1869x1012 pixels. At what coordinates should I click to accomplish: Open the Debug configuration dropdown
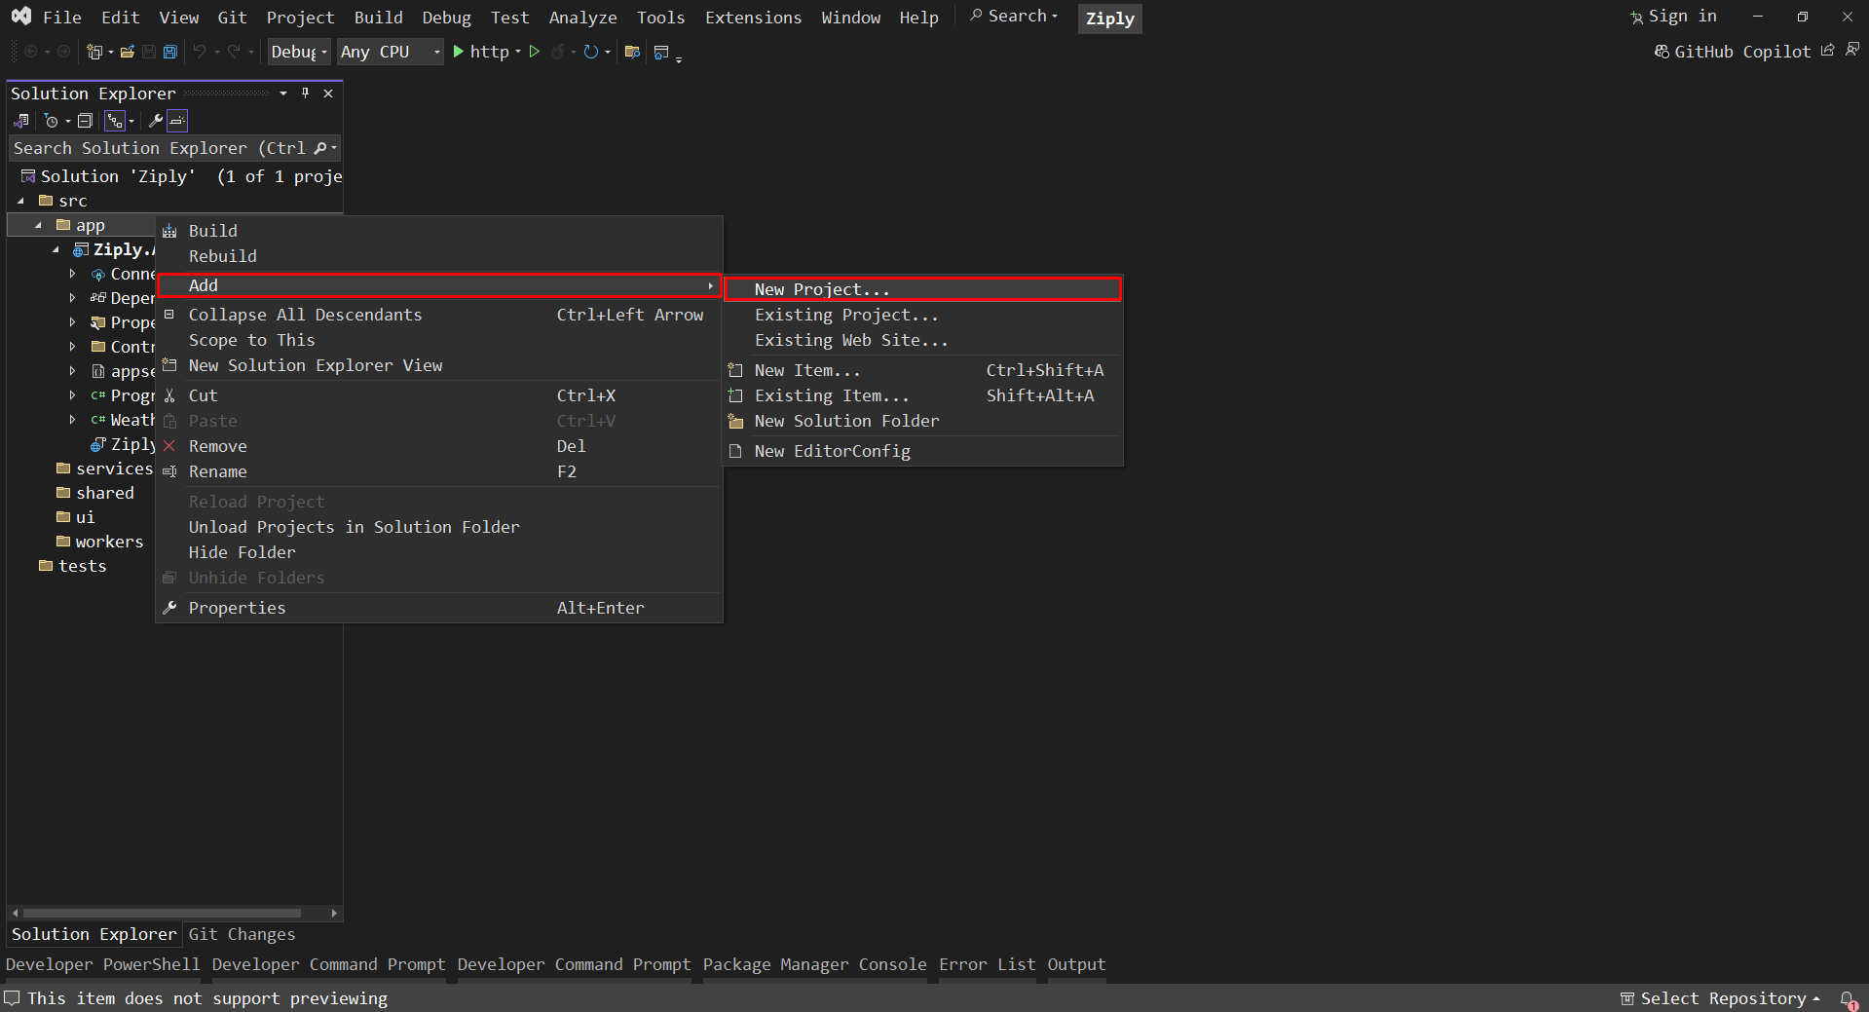click(299, 52)
